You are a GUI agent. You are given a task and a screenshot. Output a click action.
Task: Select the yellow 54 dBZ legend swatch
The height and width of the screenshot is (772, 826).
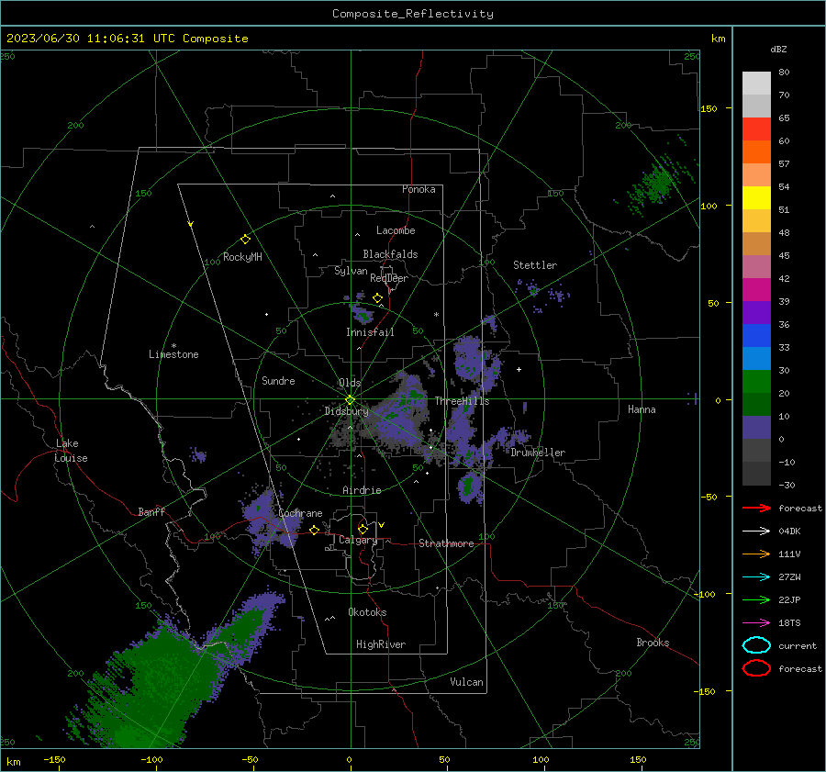(x=756, y=197)
